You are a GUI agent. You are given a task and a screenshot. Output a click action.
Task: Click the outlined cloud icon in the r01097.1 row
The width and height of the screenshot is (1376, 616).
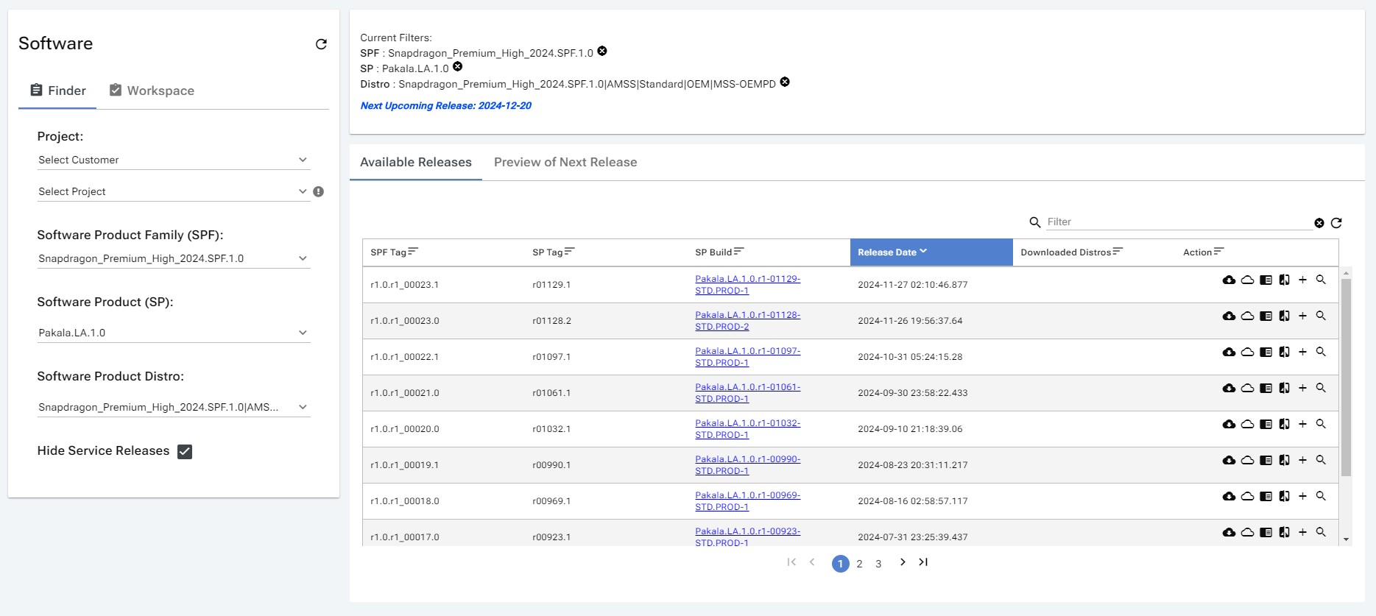1247,352
